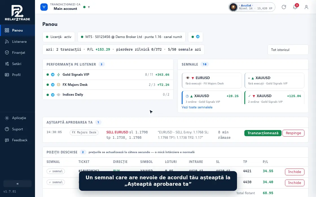Reject the pending signal with Respinge
316x197 pixels.
[293, 133]
